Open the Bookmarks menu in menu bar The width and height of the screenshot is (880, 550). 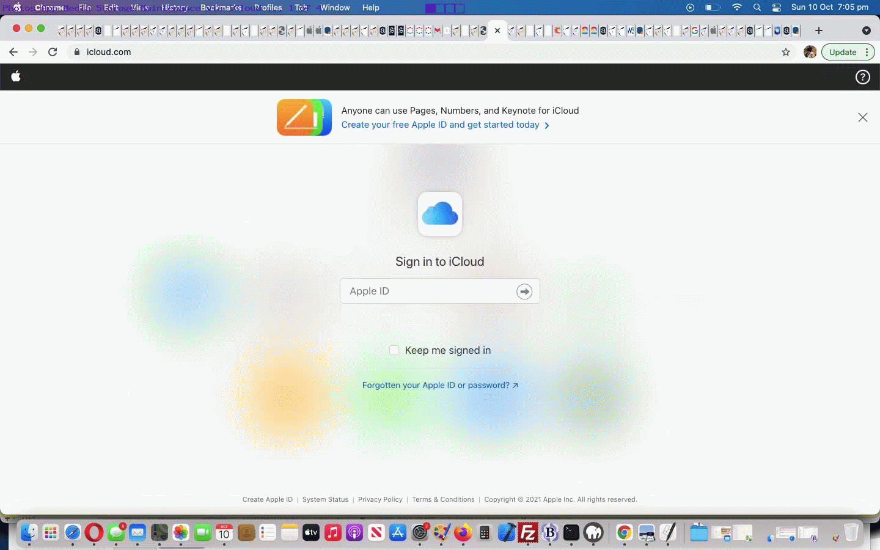221,7
